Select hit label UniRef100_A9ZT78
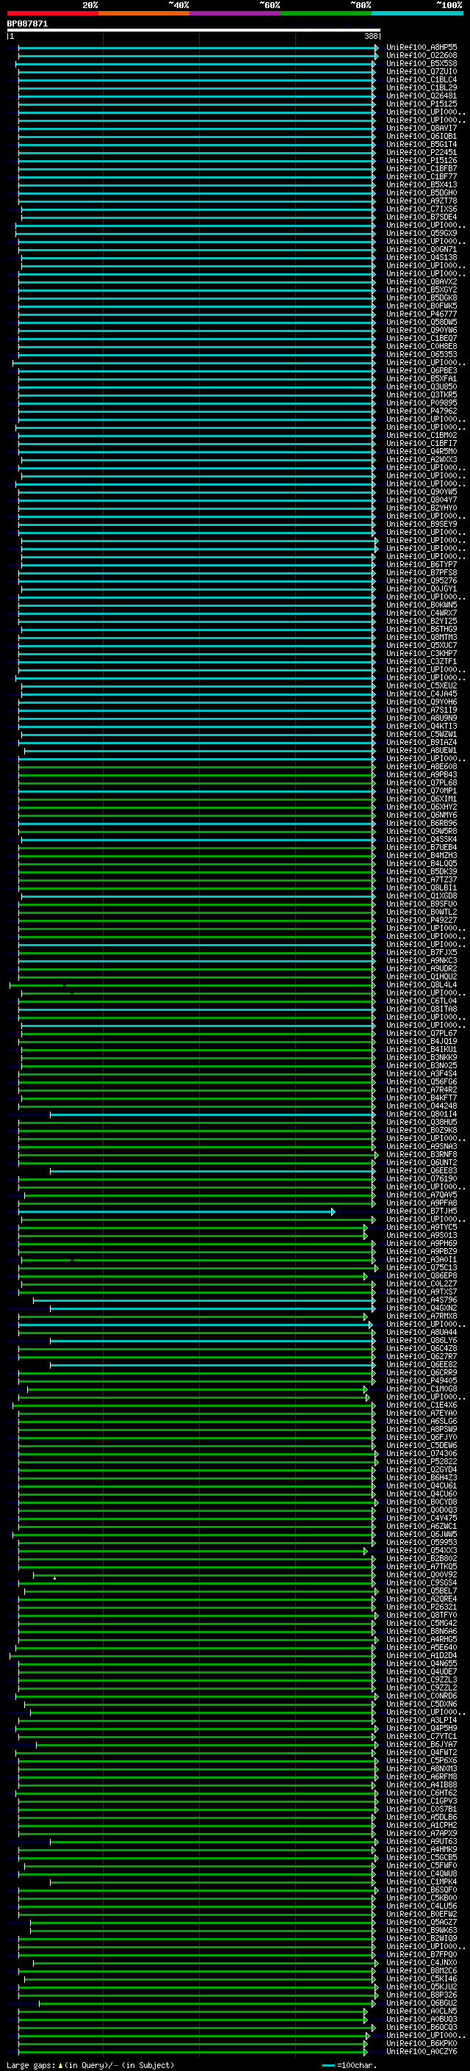This screenshot has width=470, height=2071. tap(422, 201)
